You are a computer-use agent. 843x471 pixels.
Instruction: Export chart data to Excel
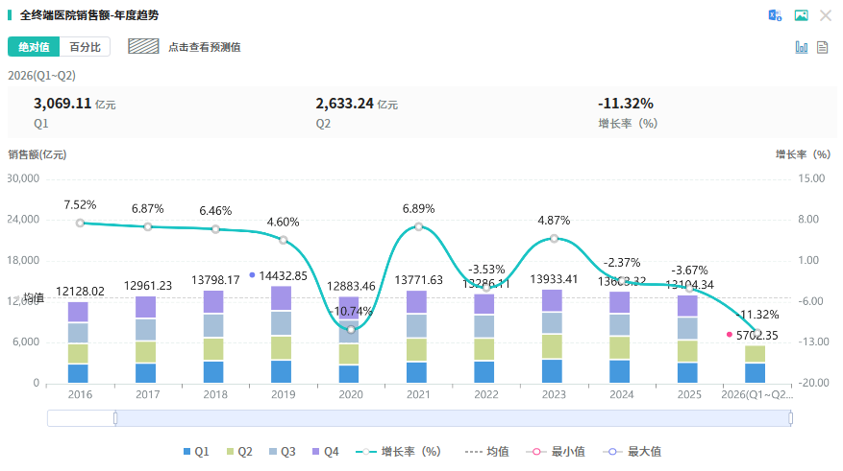775,15
